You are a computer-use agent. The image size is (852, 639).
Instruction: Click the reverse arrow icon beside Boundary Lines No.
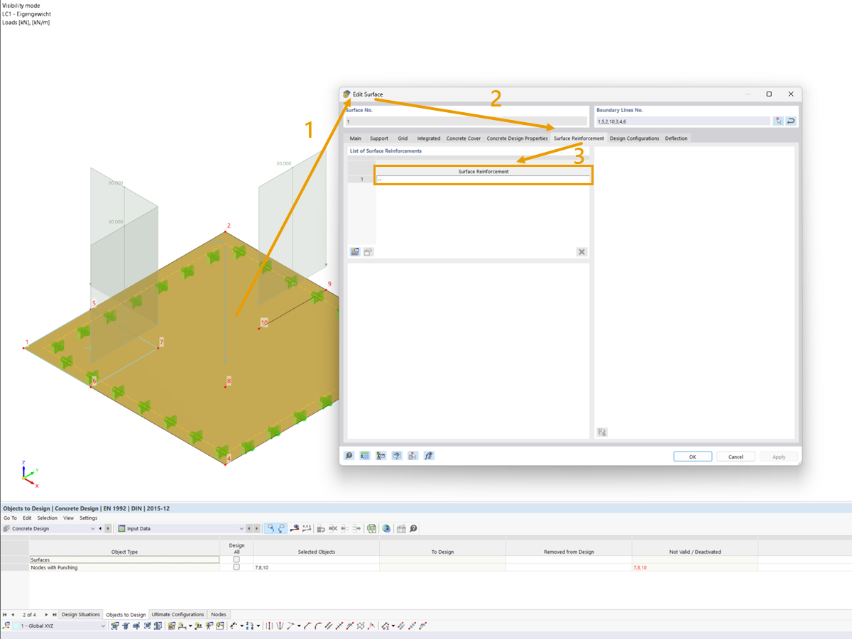pyautogui.click(x=791, y=121)
